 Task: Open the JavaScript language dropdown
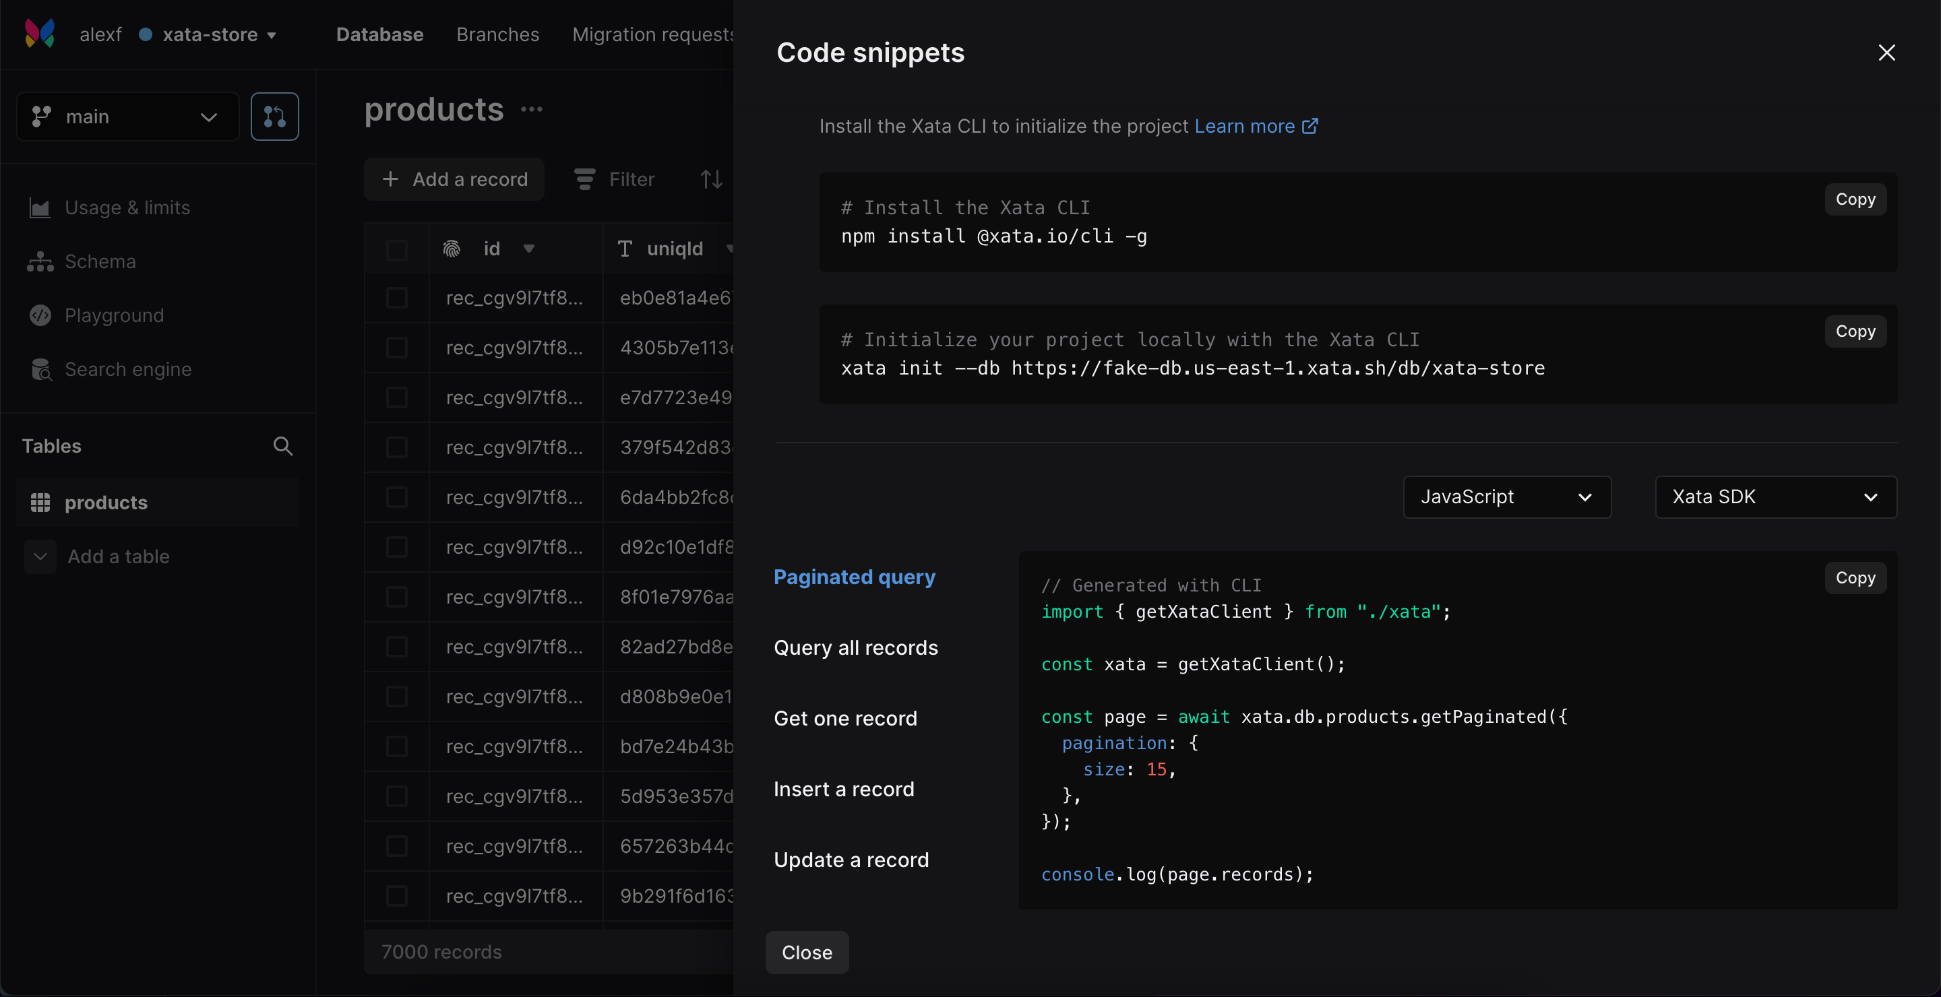pos(1507,497)
